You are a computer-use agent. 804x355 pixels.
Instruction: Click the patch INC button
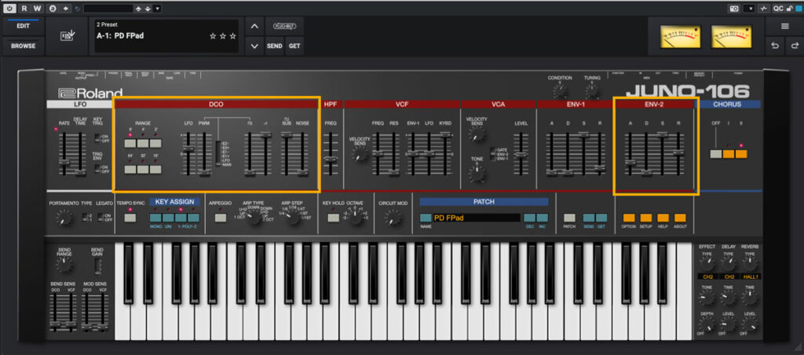(543, 218)
